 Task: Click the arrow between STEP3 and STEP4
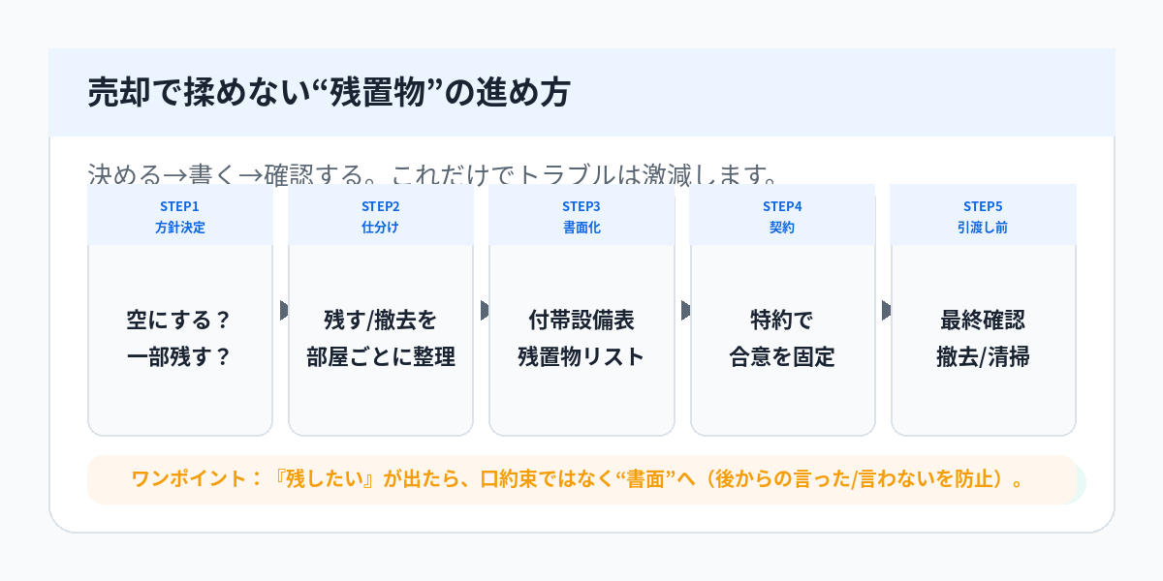(685, 310)
